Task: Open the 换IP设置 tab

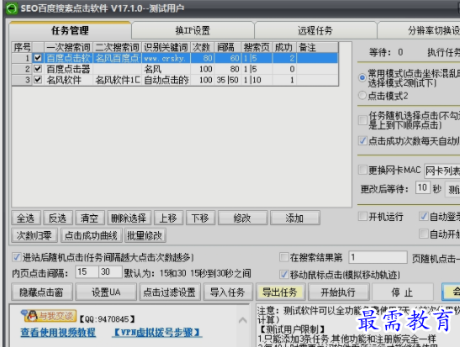Action: click(x=193, y=30)
